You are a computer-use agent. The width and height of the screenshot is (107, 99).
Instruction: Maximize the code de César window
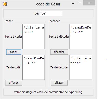click(x=80, y=3)
